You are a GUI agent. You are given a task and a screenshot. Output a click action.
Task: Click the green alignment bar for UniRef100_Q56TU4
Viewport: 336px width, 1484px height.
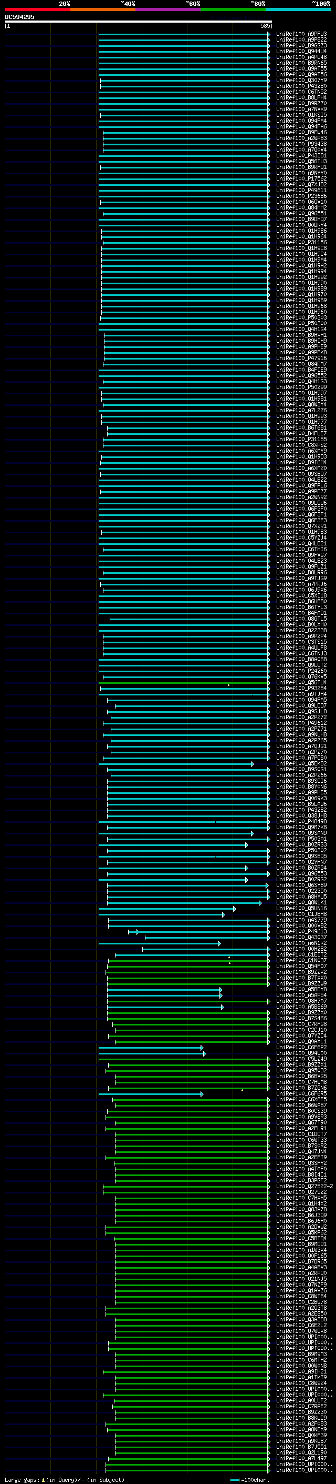[x=185, y=683]
